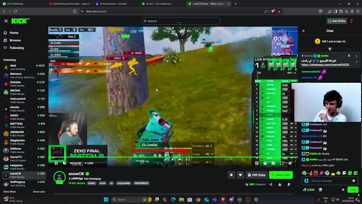Open the clip creation icon in player
This screenshot has width=362, height=204.
(265, 163)
